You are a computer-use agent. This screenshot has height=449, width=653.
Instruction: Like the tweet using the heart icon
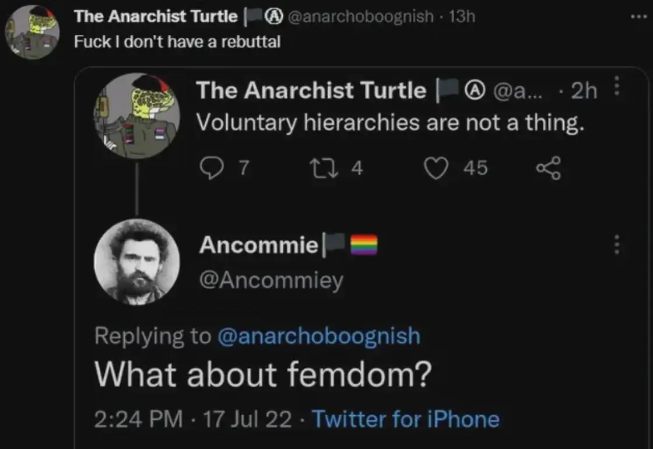(x=435, y=169)
